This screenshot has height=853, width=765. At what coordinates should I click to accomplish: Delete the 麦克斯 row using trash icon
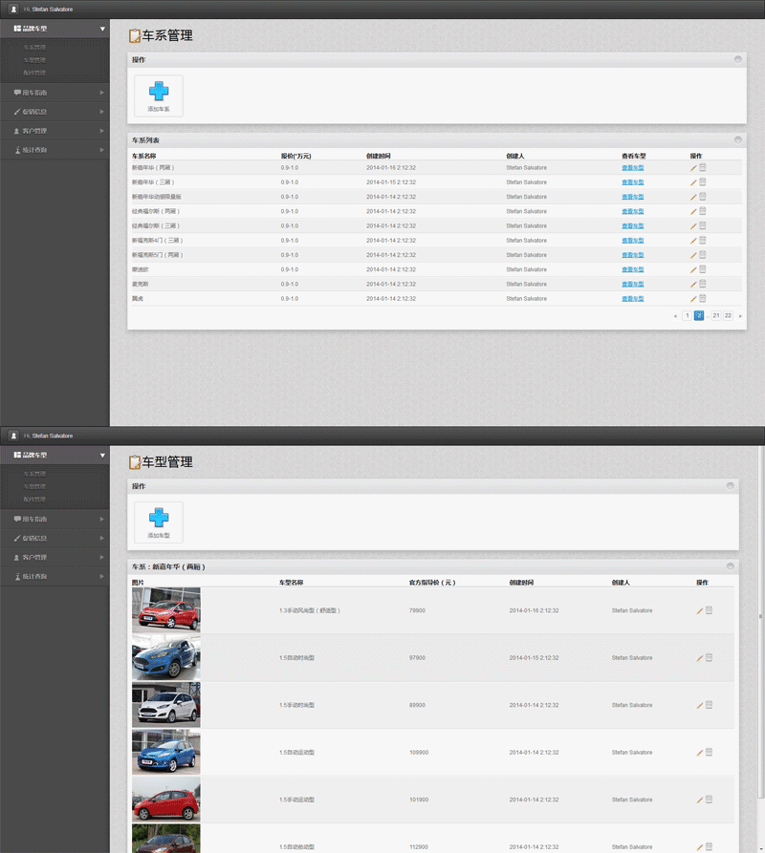click(x=703, y=284)
